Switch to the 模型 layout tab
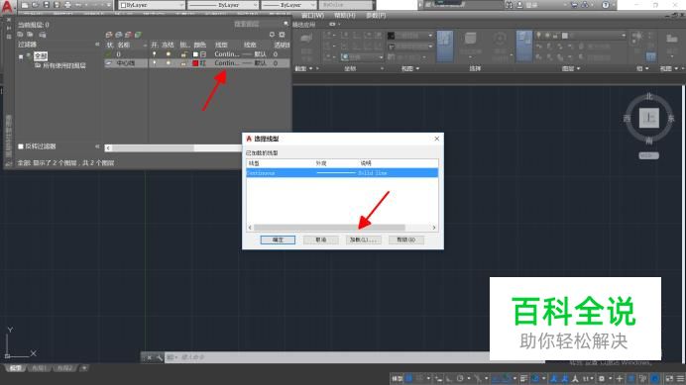This screenshot has height=385, width=686. pyautogui.click(x=15, y=368)
